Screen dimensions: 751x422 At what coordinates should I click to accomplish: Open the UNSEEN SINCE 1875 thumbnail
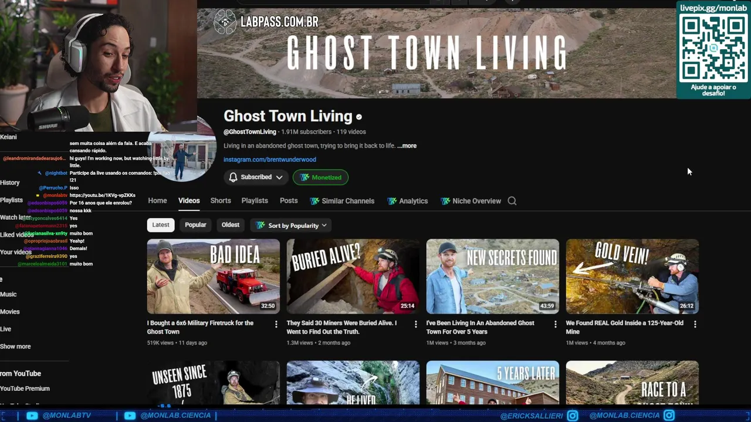[214, 383]
